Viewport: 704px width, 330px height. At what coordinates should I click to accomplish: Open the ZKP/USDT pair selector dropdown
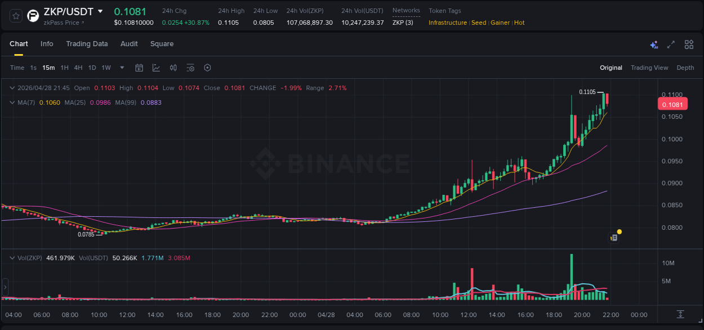click(100, 11)
